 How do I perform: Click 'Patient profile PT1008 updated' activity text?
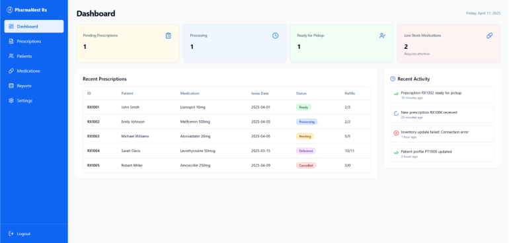pos(426,151)
